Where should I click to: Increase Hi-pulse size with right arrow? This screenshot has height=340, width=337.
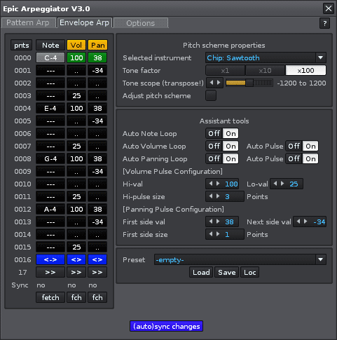click(x=218, y=196)
